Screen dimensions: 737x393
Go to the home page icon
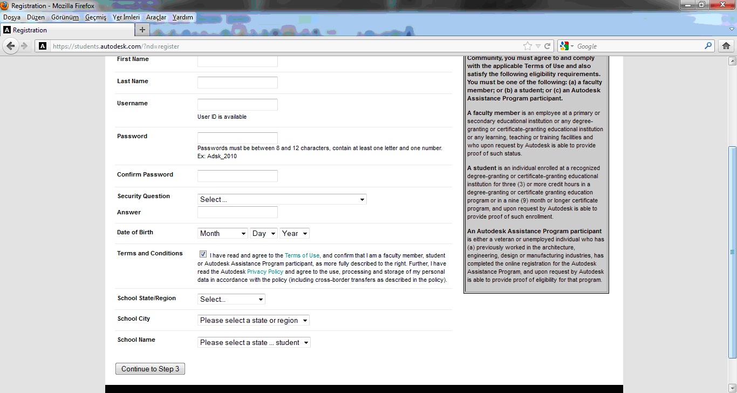click(x=726, y=46)
